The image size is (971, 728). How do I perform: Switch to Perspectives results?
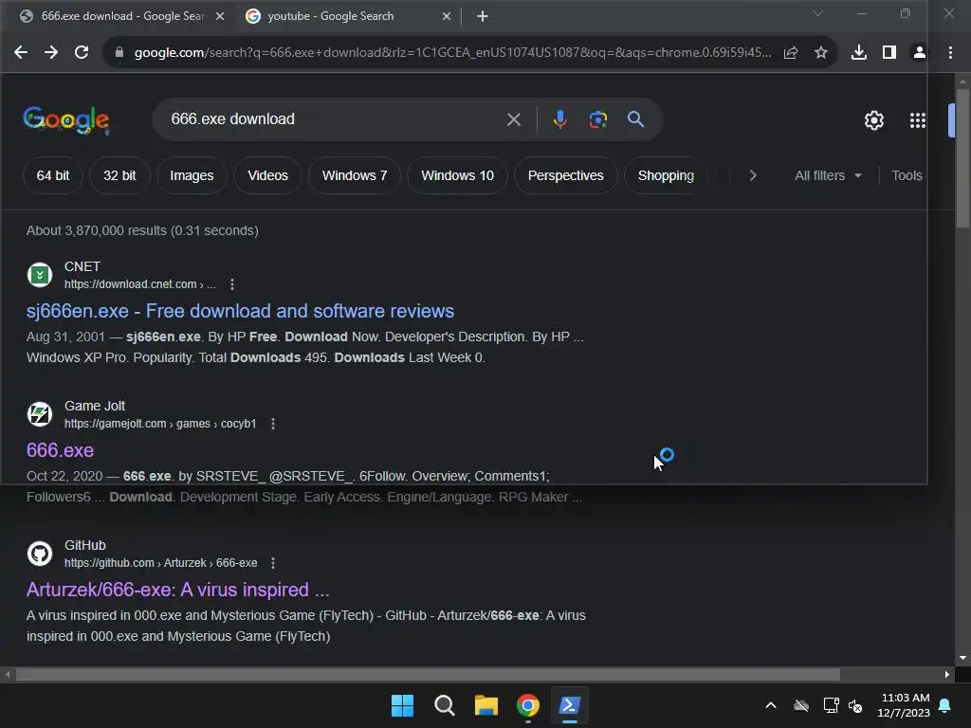[x=565, y=175]
